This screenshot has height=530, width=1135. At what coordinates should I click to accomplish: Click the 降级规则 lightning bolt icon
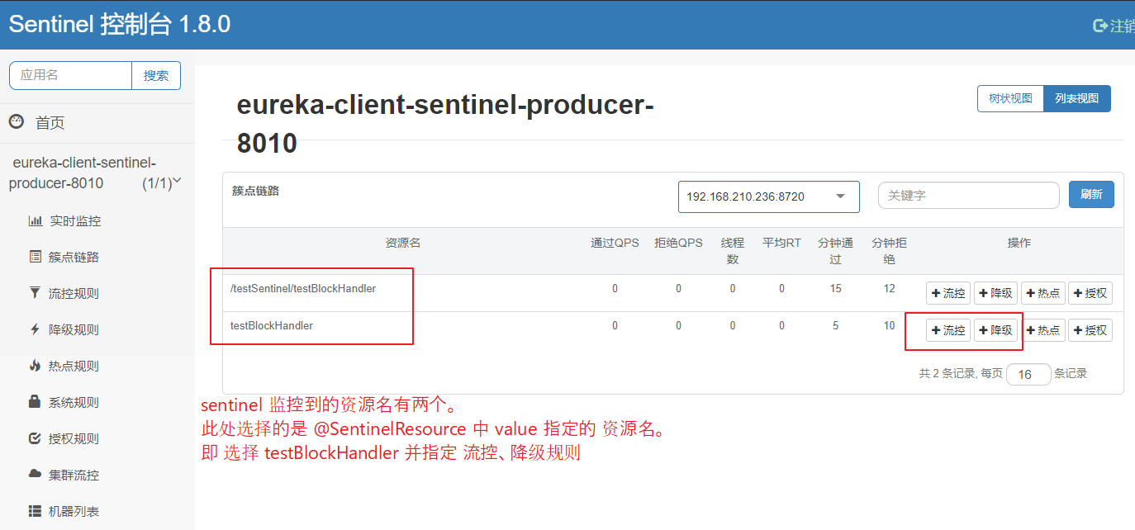coord(35,329)
